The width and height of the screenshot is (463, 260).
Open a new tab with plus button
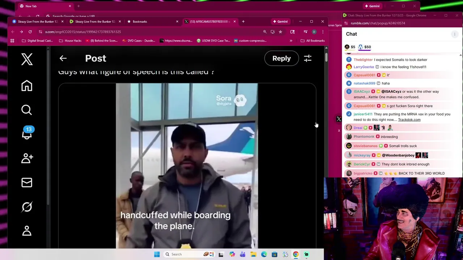click(x=243, y=22)
